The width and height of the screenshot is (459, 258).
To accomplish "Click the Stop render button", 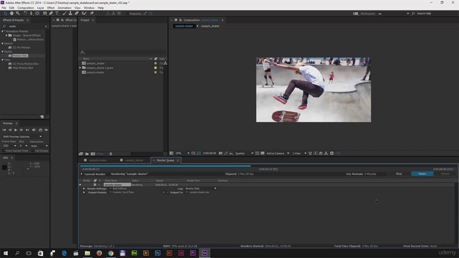I will [398, 174].
